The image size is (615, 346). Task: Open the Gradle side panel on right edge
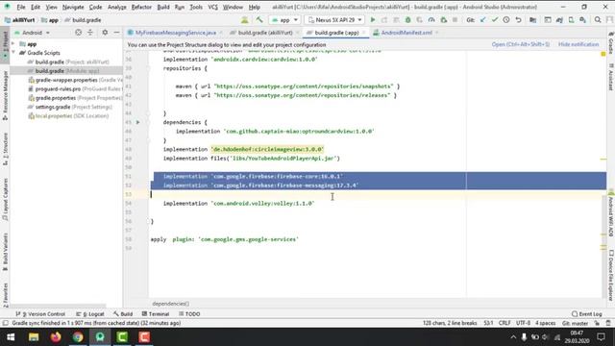coord(611,42)
